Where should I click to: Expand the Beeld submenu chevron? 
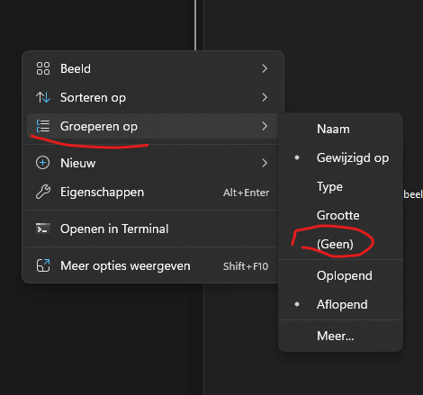tap(265, 68)
